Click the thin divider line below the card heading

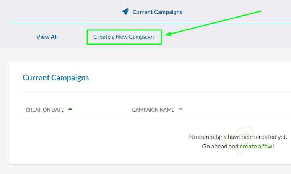tap(115, 93)
